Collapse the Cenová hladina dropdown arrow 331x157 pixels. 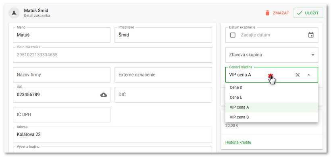(x=308, y=75)
